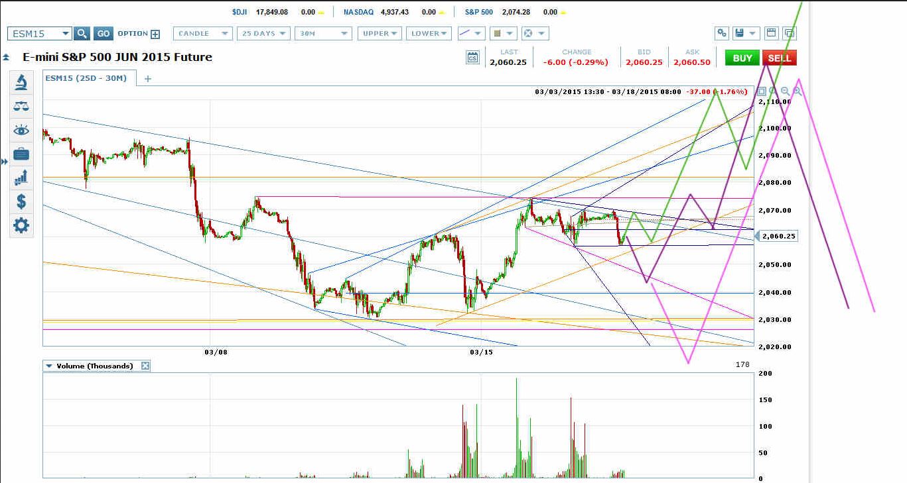This screenshot has height=483, width=907.
Task: Click the green BUY button
Action: coord(742,58)
